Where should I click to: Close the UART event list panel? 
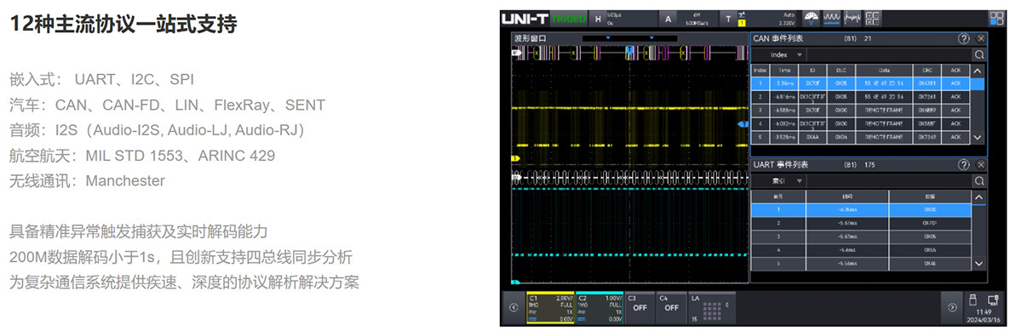tap(980, 164)
